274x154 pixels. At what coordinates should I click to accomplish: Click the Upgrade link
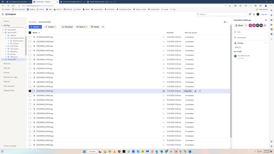pos(264,14)
